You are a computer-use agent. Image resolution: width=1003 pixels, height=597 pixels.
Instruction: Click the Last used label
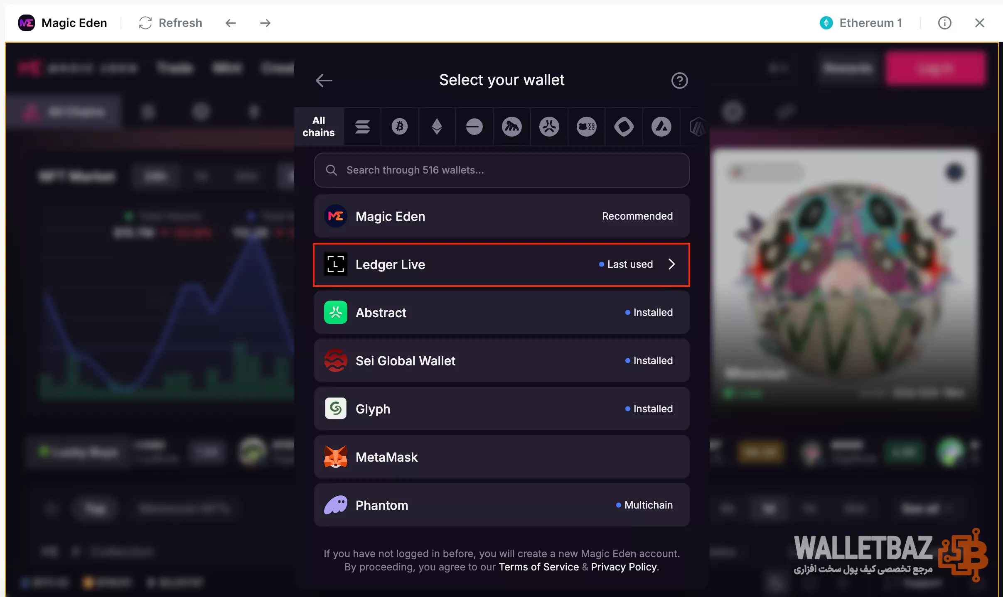click(630, 264)
